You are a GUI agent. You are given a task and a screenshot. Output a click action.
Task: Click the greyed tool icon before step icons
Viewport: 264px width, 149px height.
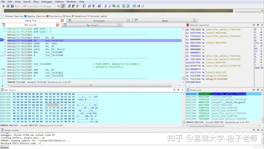(78, 6)
